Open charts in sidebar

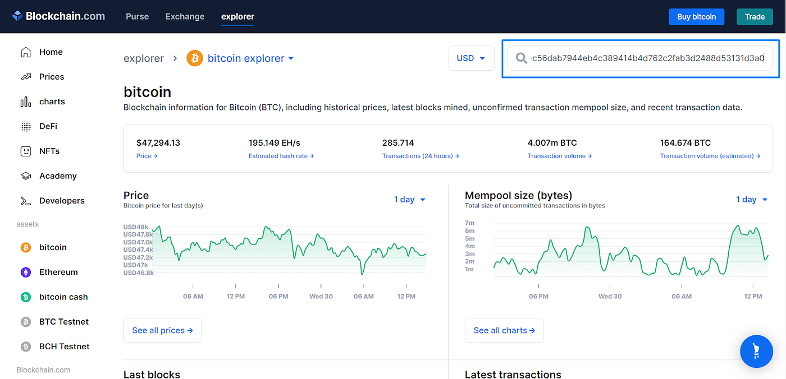[x=52, y=101]
